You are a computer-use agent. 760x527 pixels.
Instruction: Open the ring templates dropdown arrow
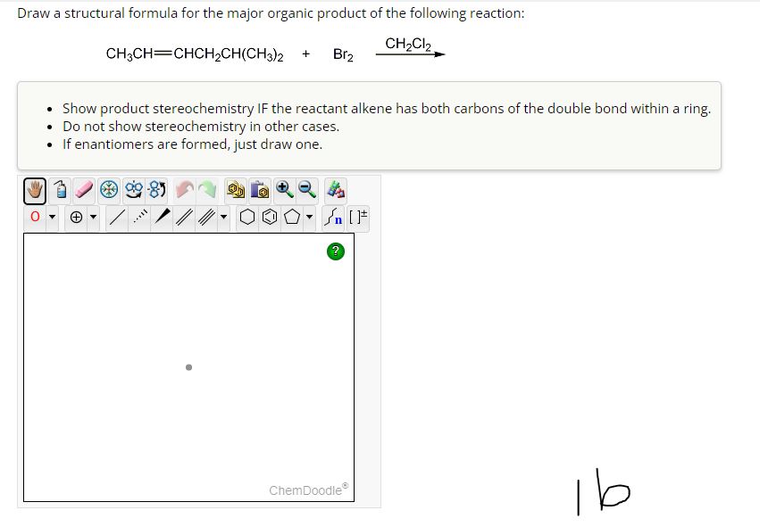309,217
